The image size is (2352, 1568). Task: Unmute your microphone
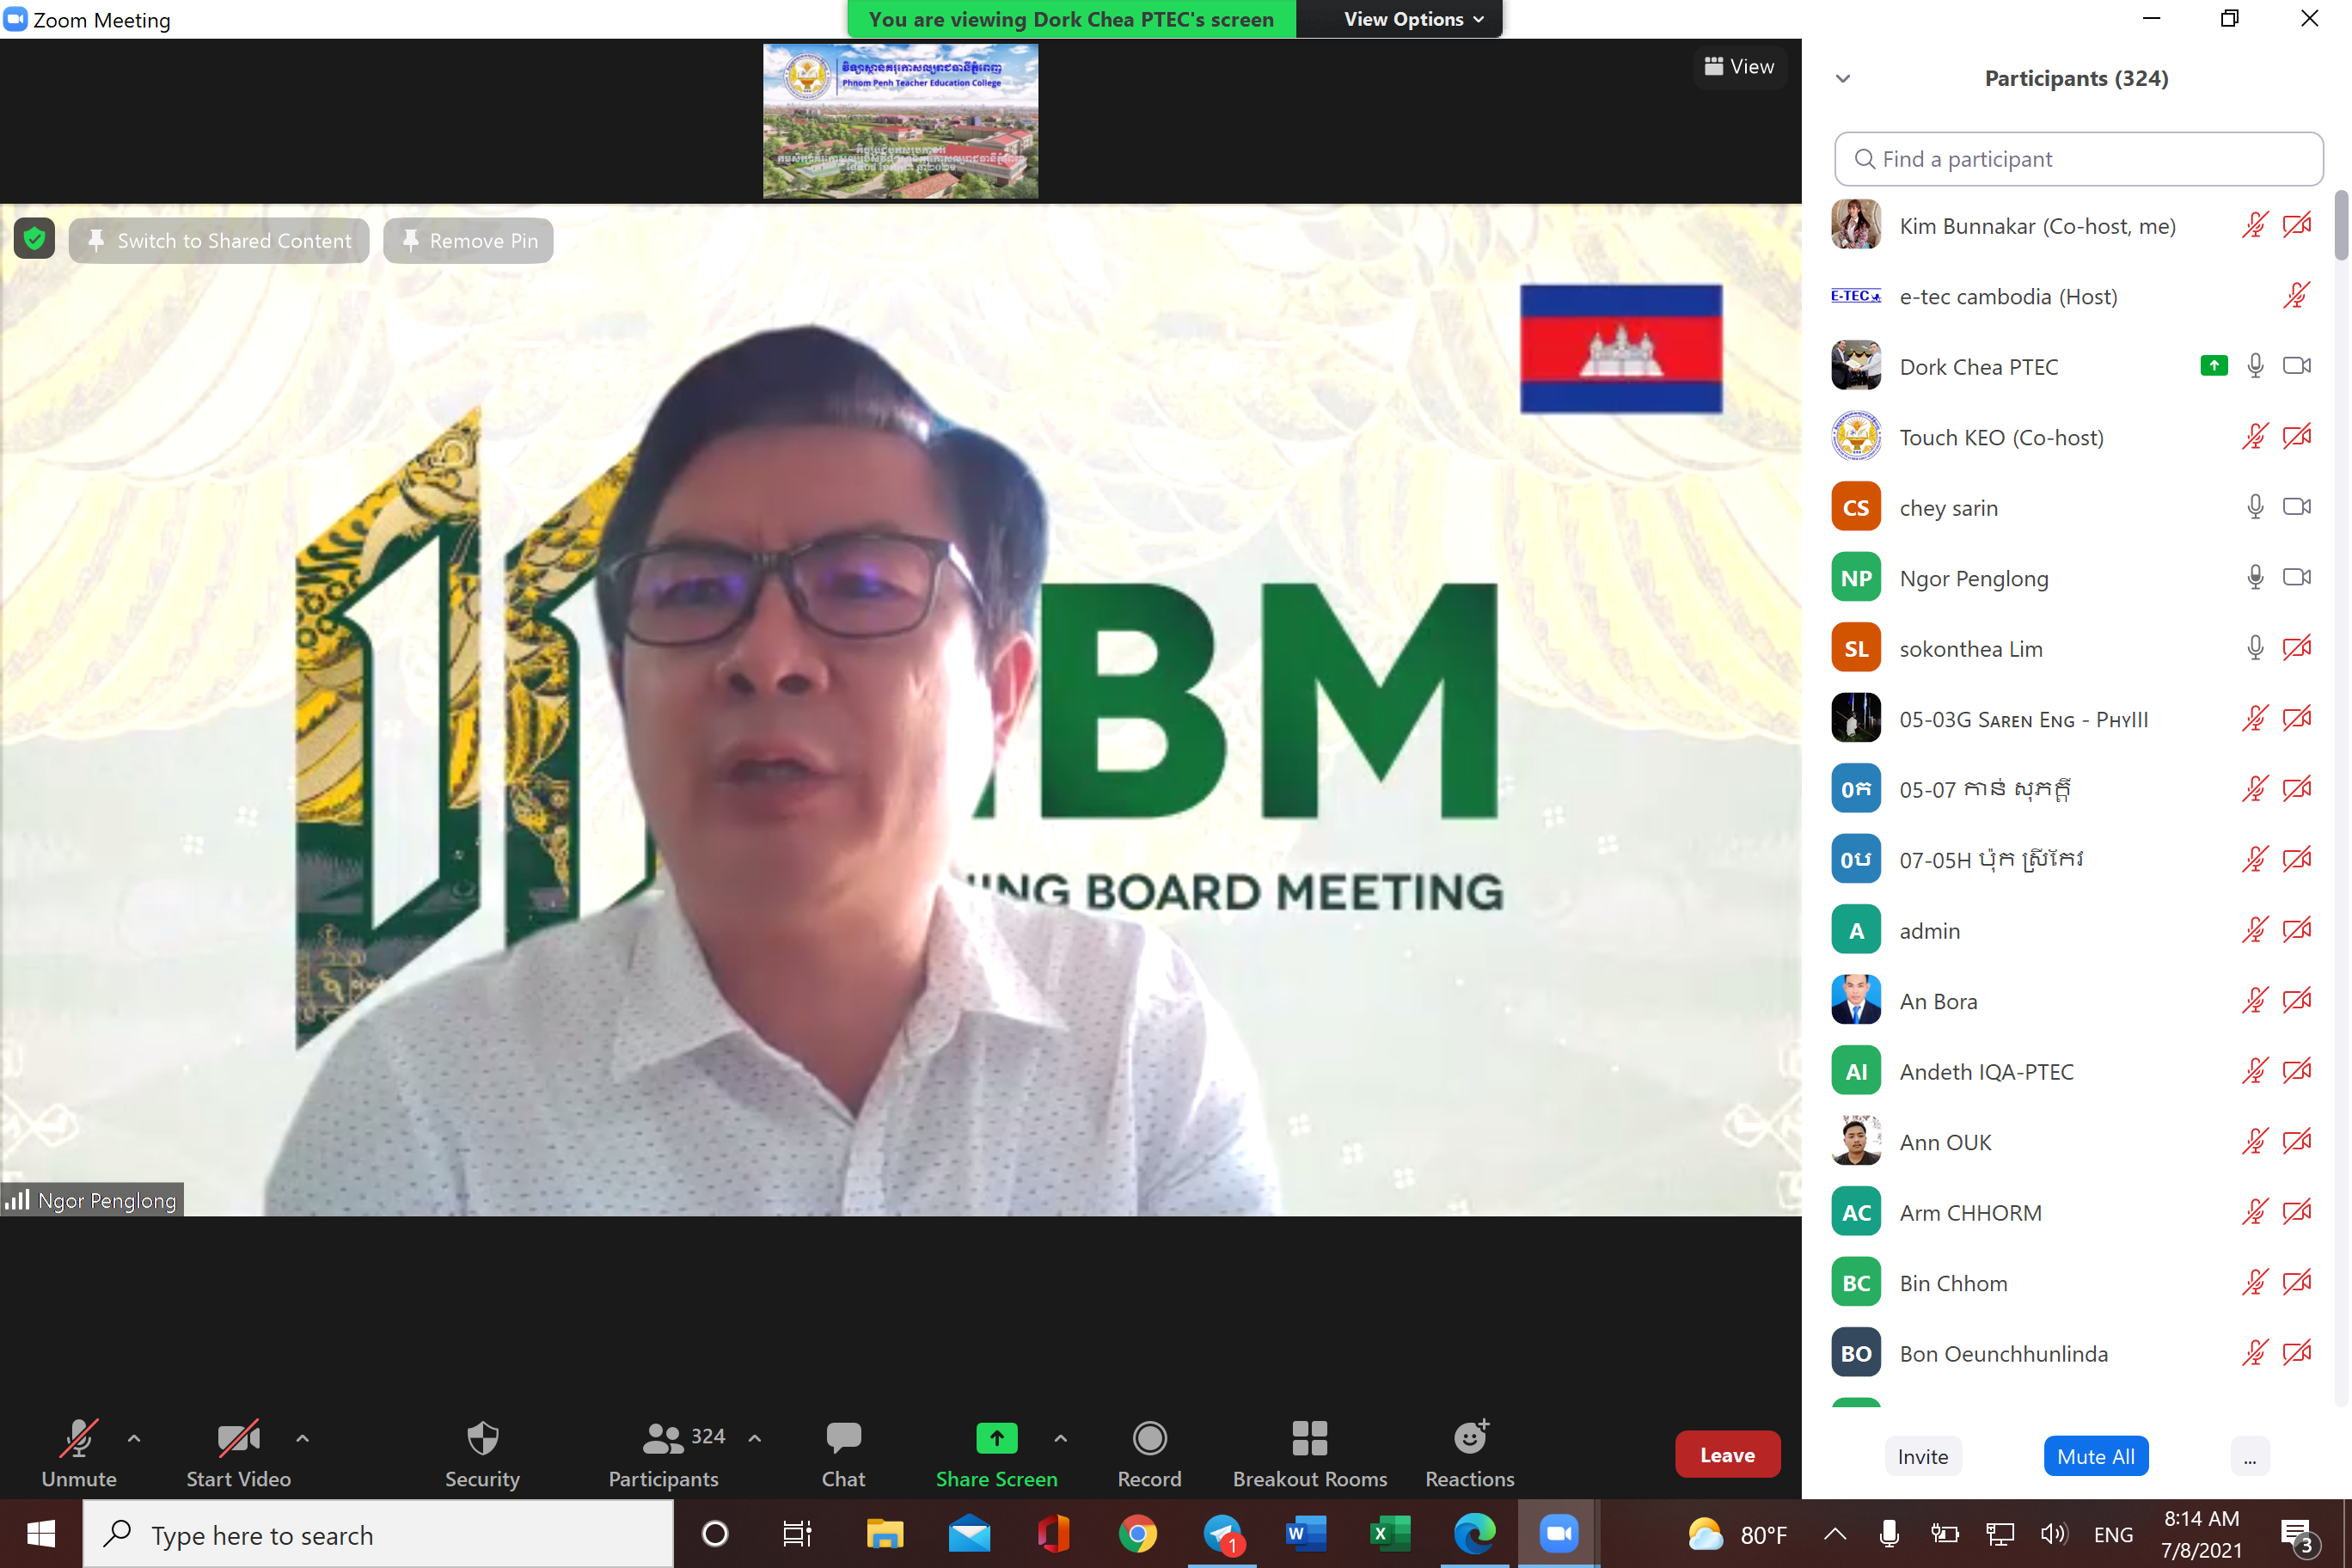pos(78,1440)
